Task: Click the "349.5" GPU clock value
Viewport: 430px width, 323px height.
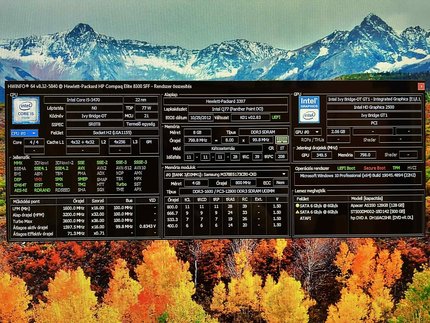Action: 321,155
